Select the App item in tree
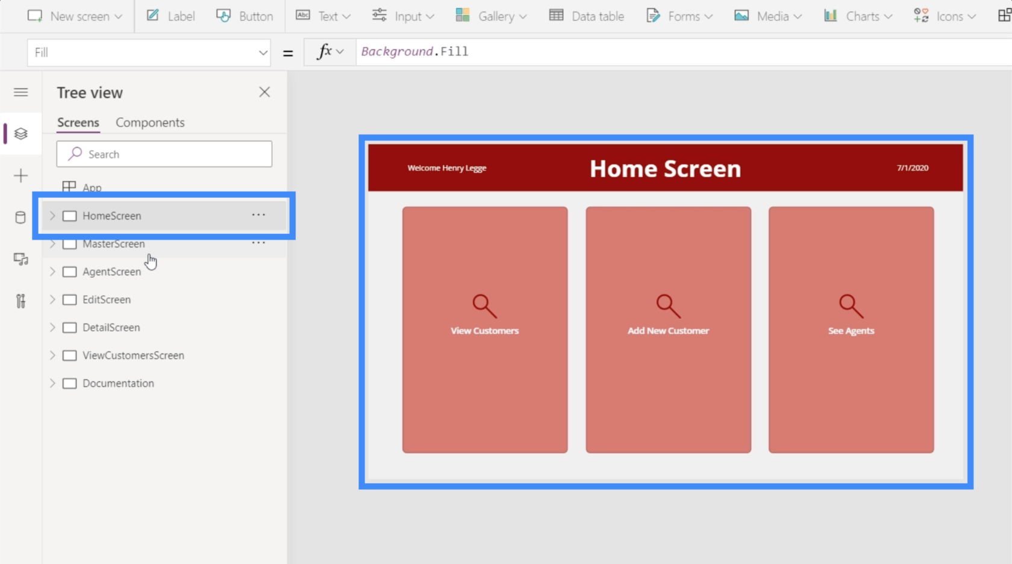 click(92, 187)
